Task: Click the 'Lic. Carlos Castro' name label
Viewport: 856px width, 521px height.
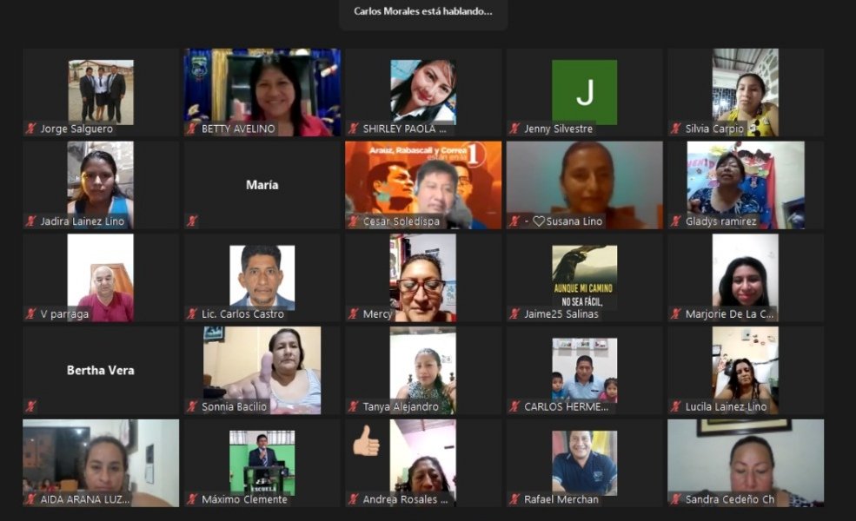Action: [242, 314]
